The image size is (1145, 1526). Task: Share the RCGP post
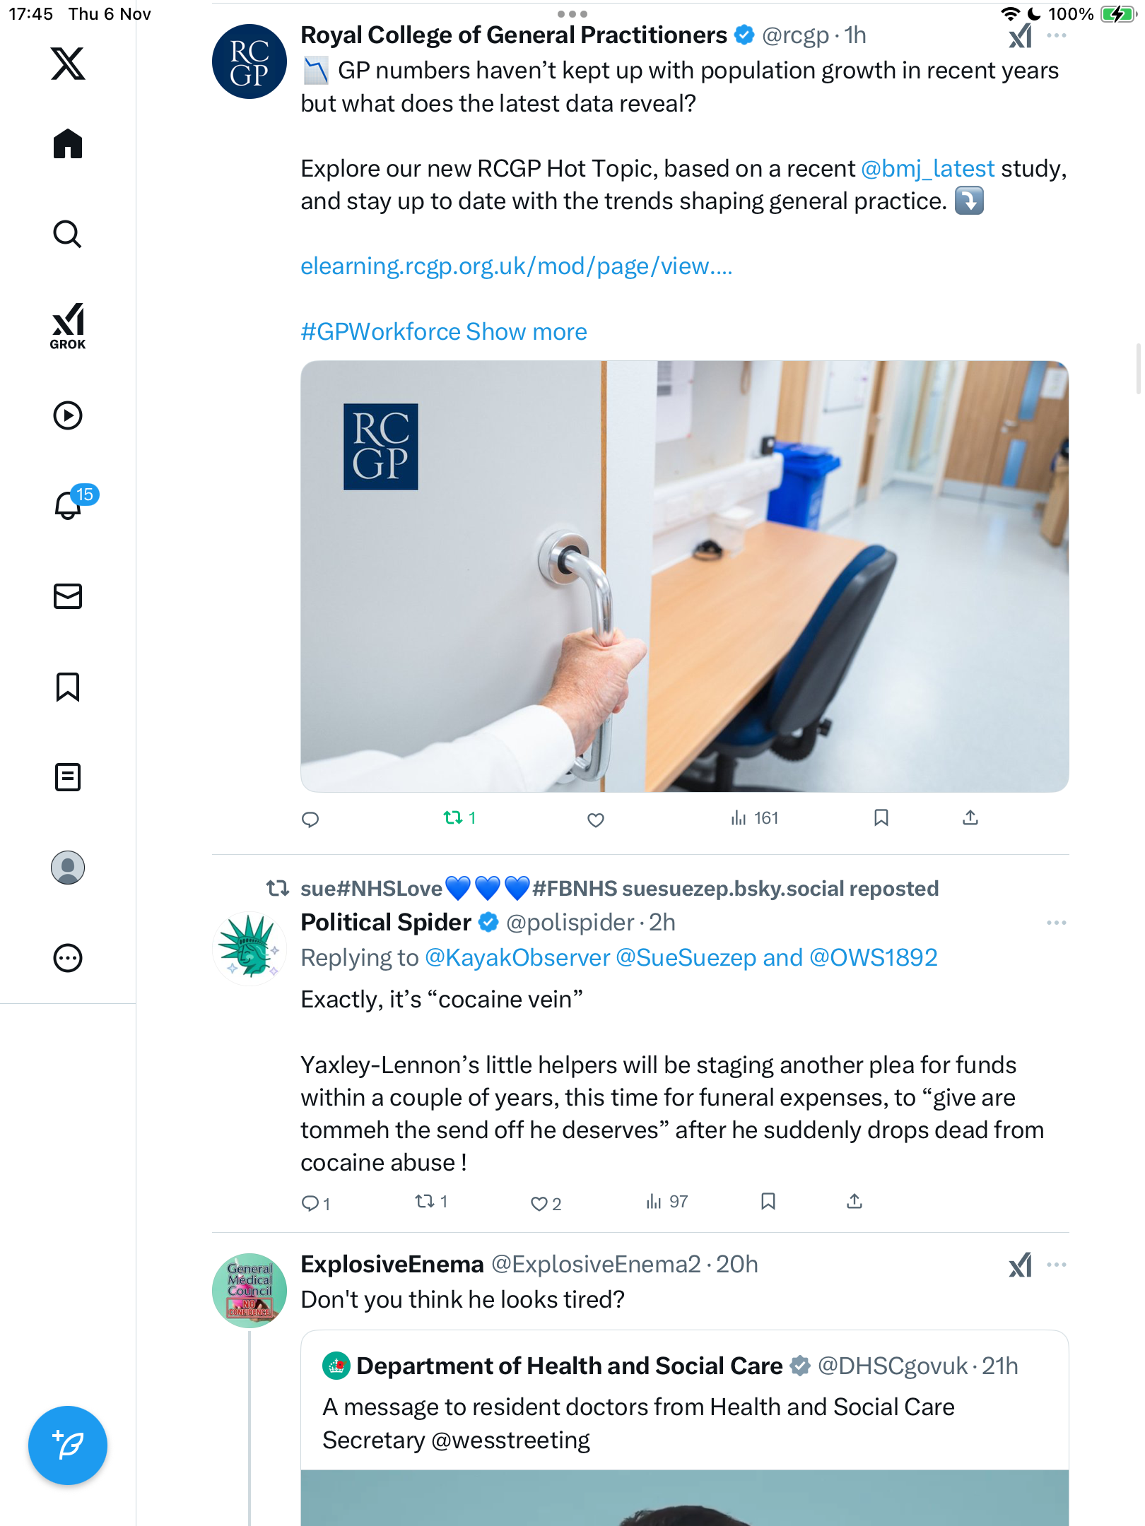click(970, 818)
